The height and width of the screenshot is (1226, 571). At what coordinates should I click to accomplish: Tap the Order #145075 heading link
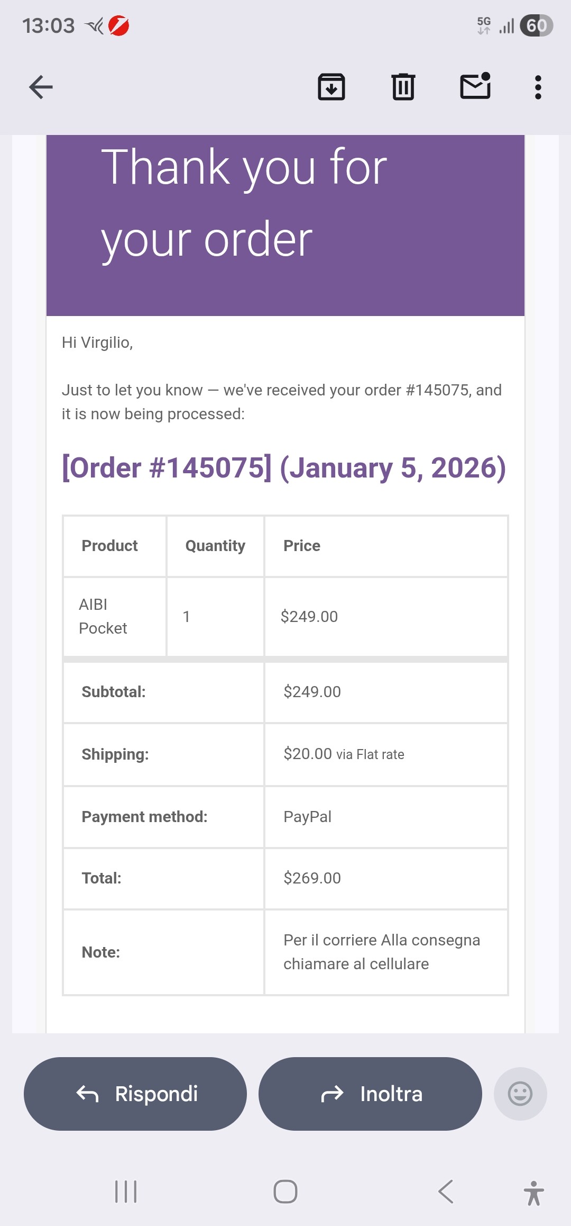point(284,468)
